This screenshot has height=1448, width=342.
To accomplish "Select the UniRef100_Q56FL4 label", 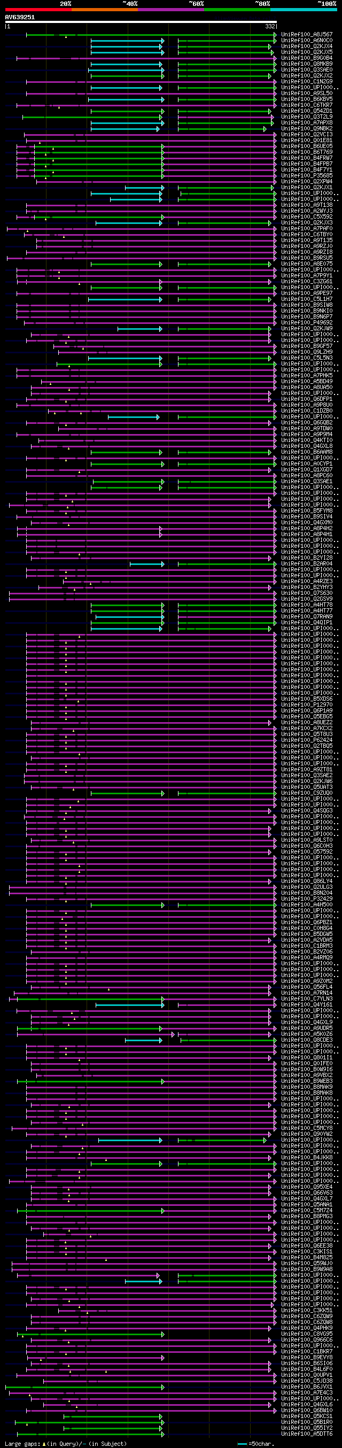I will point(307,987).
